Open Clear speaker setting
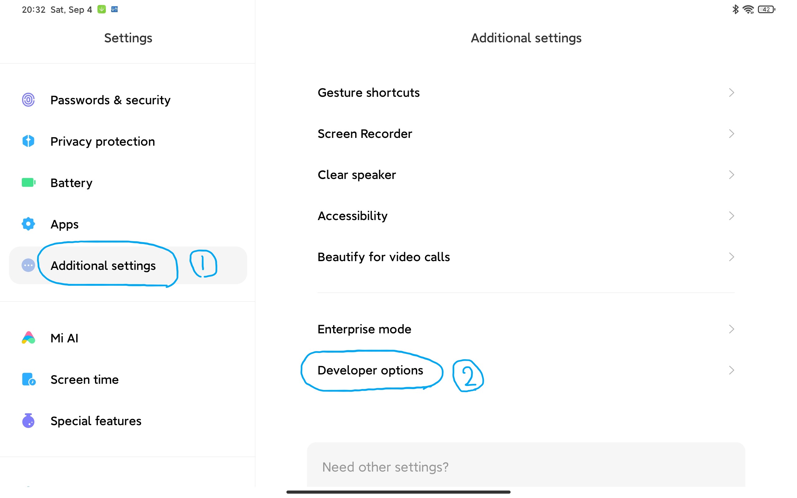 point(357,175)
